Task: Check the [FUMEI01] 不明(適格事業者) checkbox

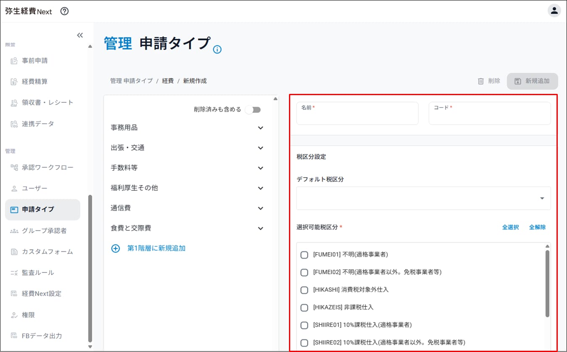Action: (x=304, y=255)
